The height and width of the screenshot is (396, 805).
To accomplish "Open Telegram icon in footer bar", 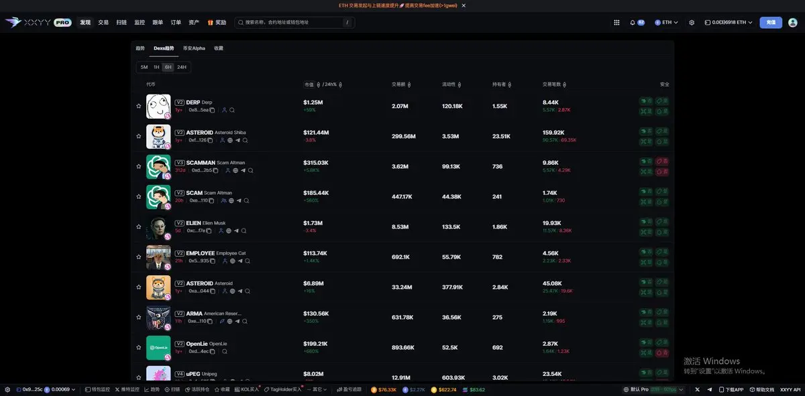I will 709,389.
